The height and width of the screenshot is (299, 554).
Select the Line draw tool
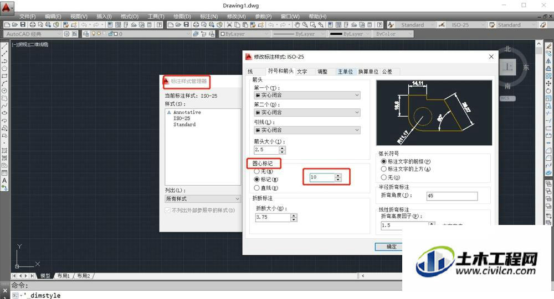[x=4, y=46]
